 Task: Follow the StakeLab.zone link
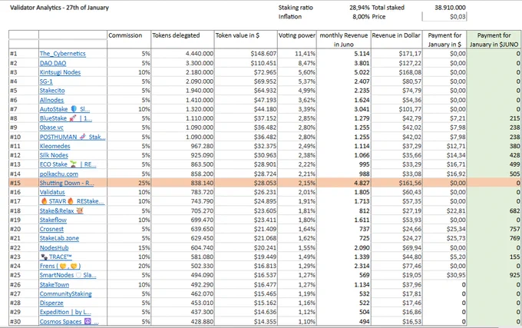[x=59, y=238]
